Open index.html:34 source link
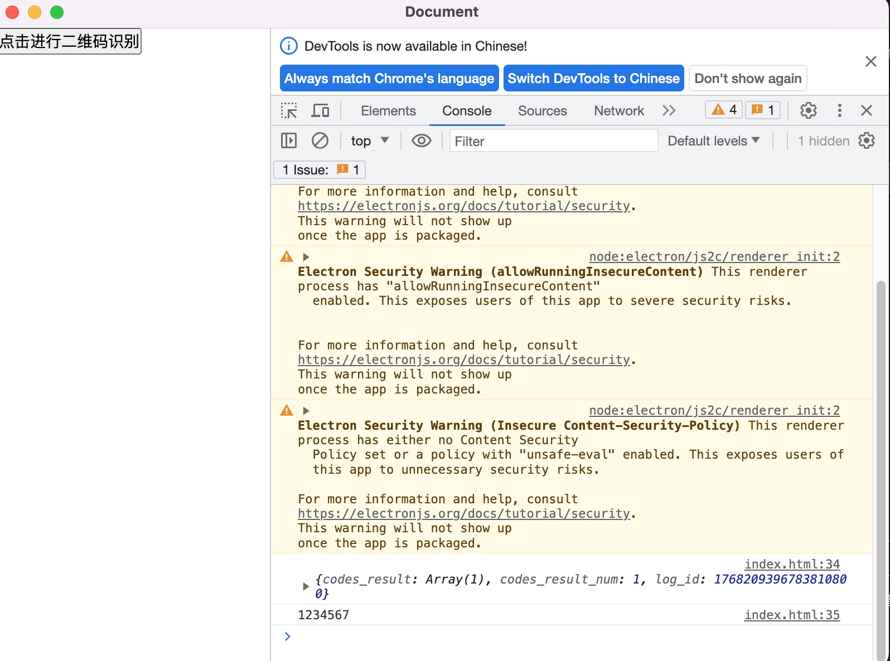The height and width of the screenshot is (661, 890). 792,564
